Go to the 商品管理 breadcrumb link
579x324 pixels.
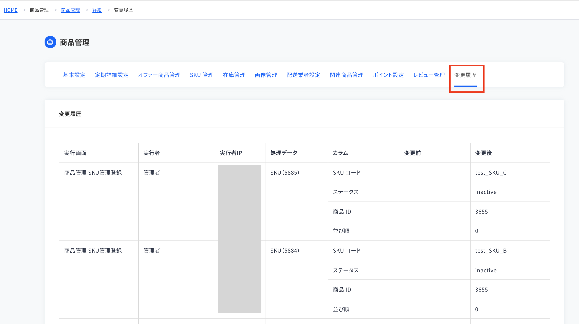[70, 10]
